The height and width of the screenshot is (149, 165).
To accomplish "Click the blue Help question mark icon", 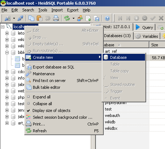I will pos(107,18).
